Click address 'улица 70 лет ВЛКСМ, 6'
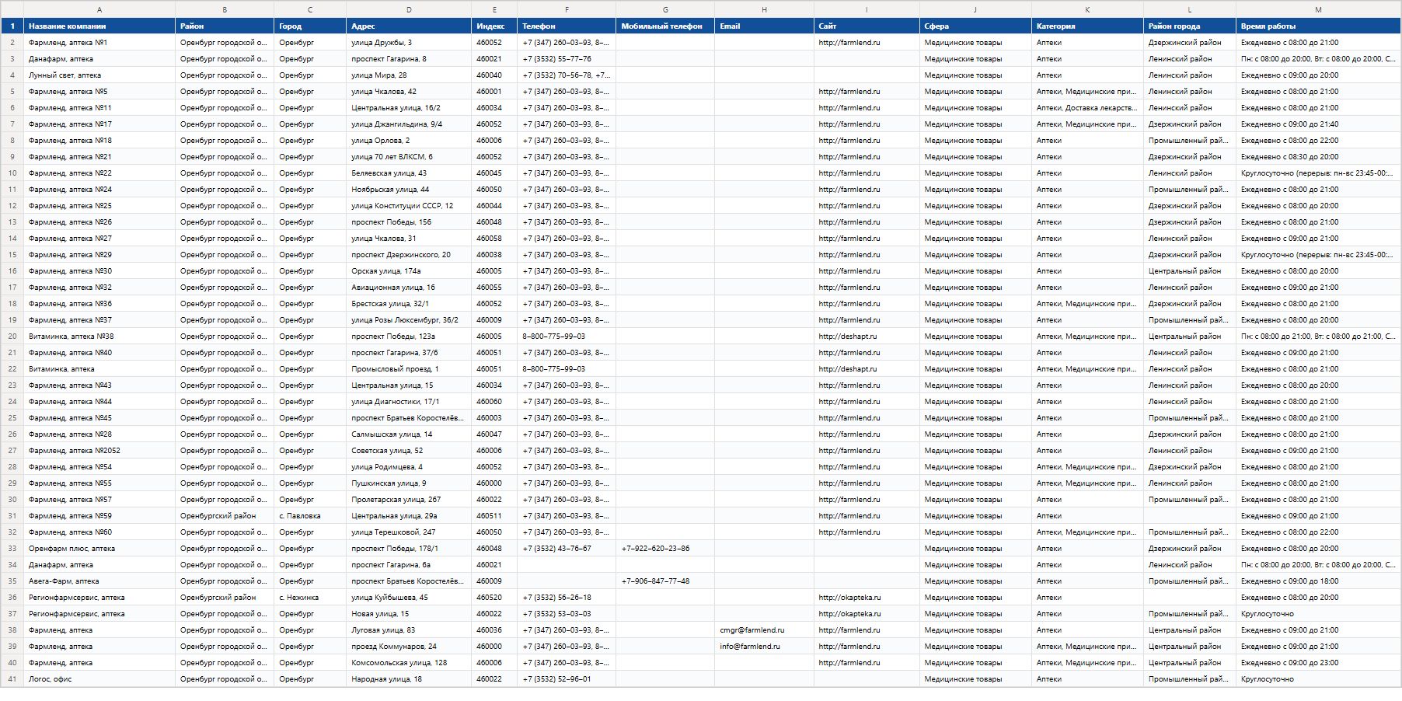This screenshot has width=1402, height=701. [x=409, y=157]
